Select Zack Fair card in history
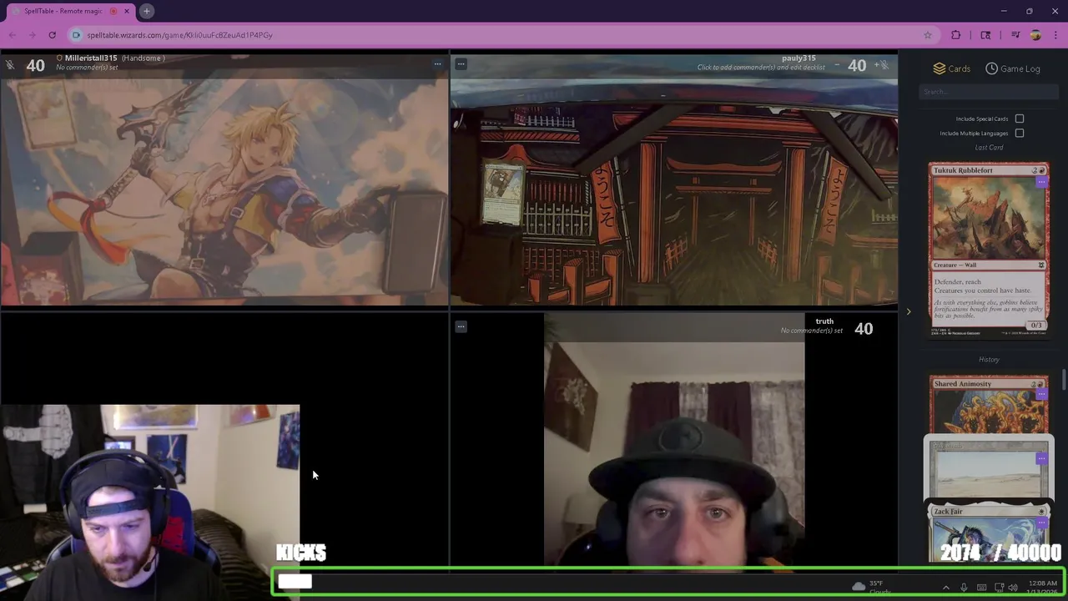Screen dimensions: 1068x601 (989, 533)
